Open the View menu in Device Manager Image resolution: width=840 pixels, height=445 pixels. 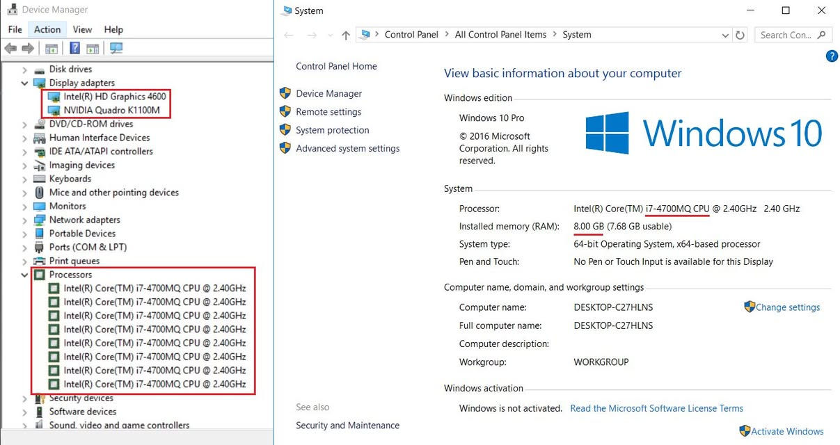pos(82,29)
